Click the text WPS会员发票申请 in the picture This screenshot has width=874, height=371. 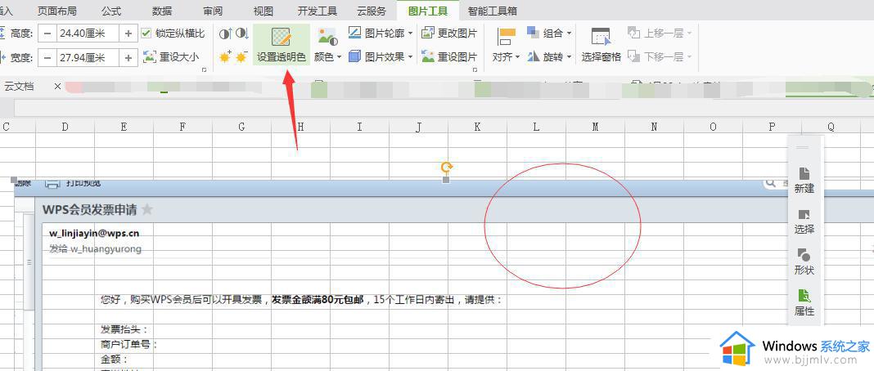tap(89, 210)
